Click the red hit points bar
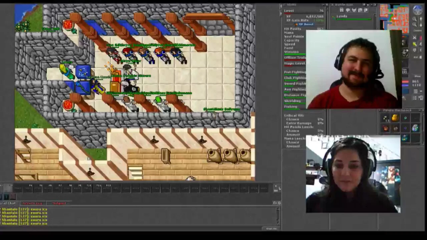427x240 pixels. coord(405,82)
